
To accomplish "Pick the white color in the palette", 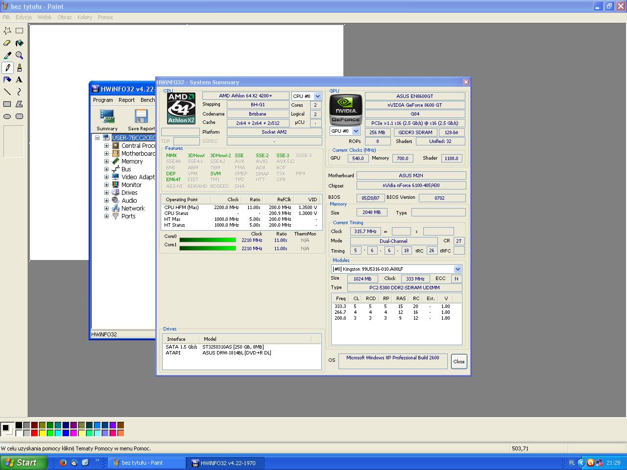I will (19, 433).
